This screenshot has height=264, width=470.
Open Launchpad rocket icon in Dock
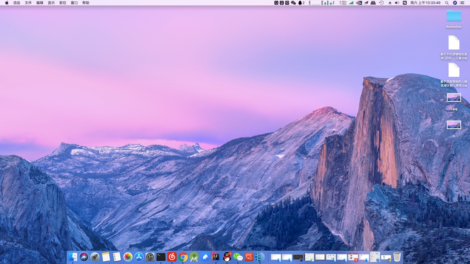pos(95,257)
